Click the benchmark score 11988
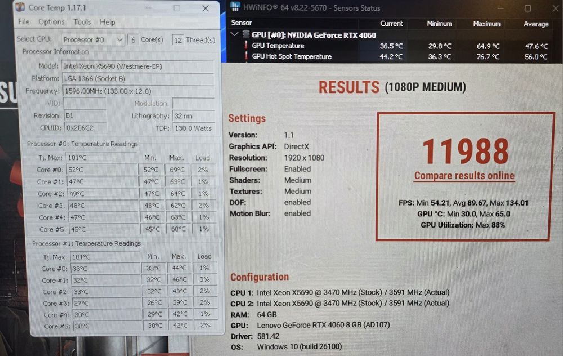 tap(466, 151)
